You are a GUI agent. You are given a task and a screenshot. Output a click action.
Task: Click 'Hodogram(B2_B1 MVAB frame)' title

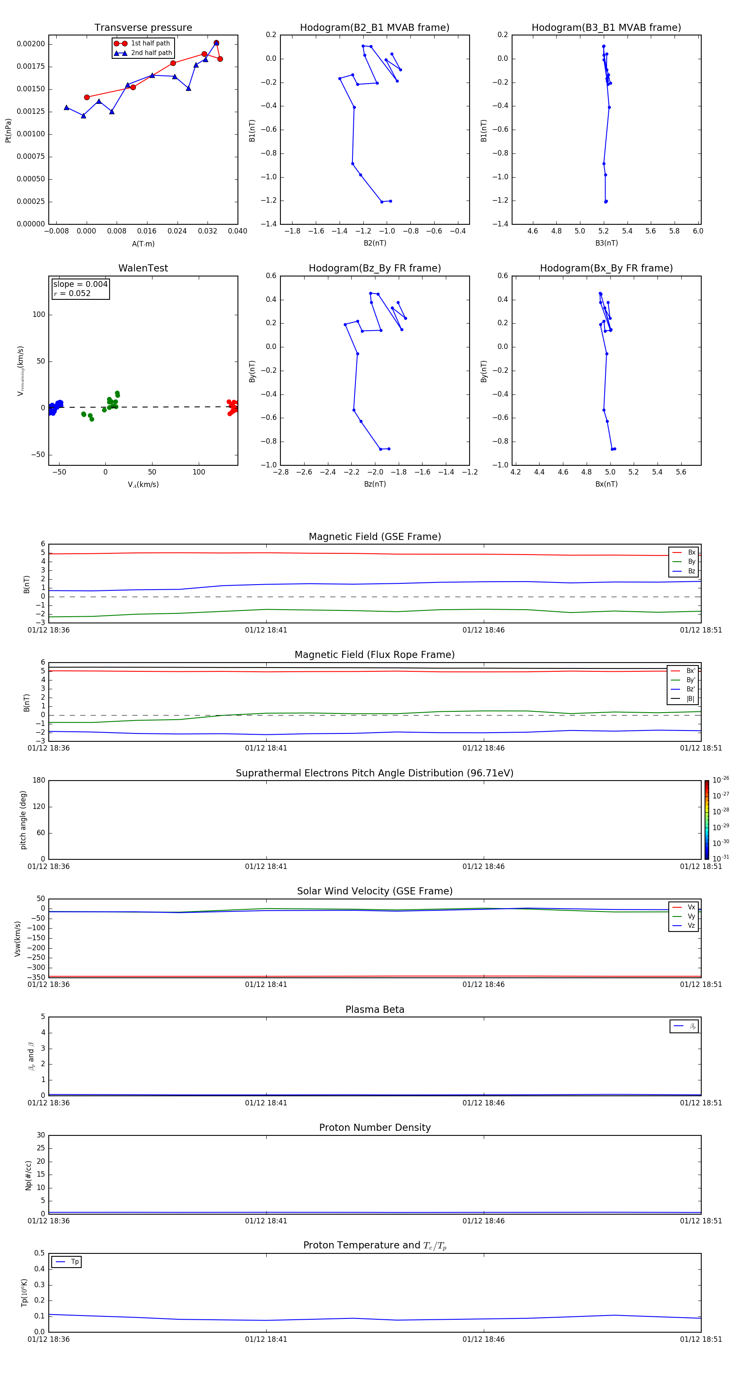[x=375, y=28]
